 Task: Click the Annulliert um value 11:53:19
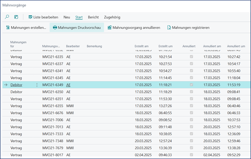[234, 85]
